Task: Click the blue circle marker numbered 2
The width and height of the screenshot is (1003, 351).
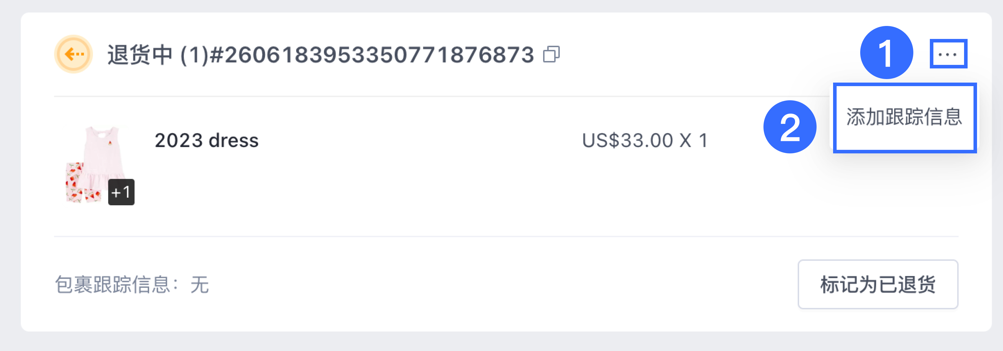Action: click(790, 127)
